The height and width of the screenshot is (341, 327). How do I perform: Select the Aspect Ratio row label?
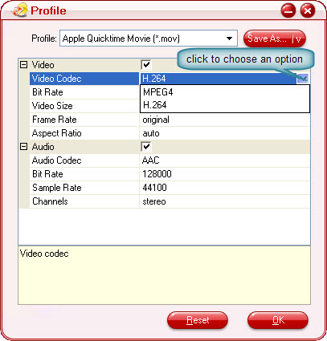pos(84,133)
